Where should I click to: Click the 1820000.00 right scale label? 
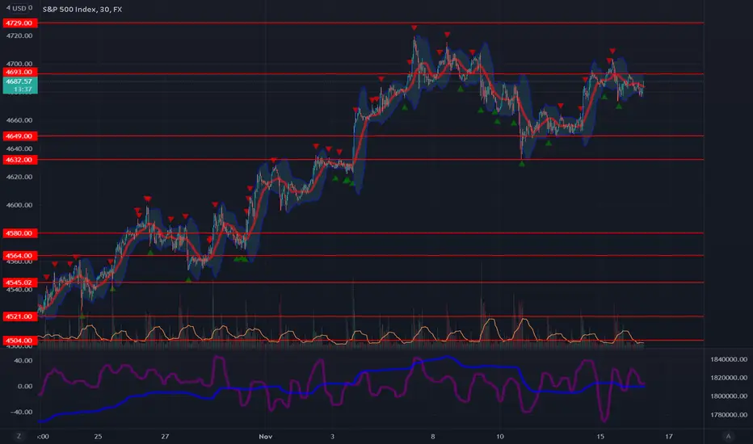729,378
